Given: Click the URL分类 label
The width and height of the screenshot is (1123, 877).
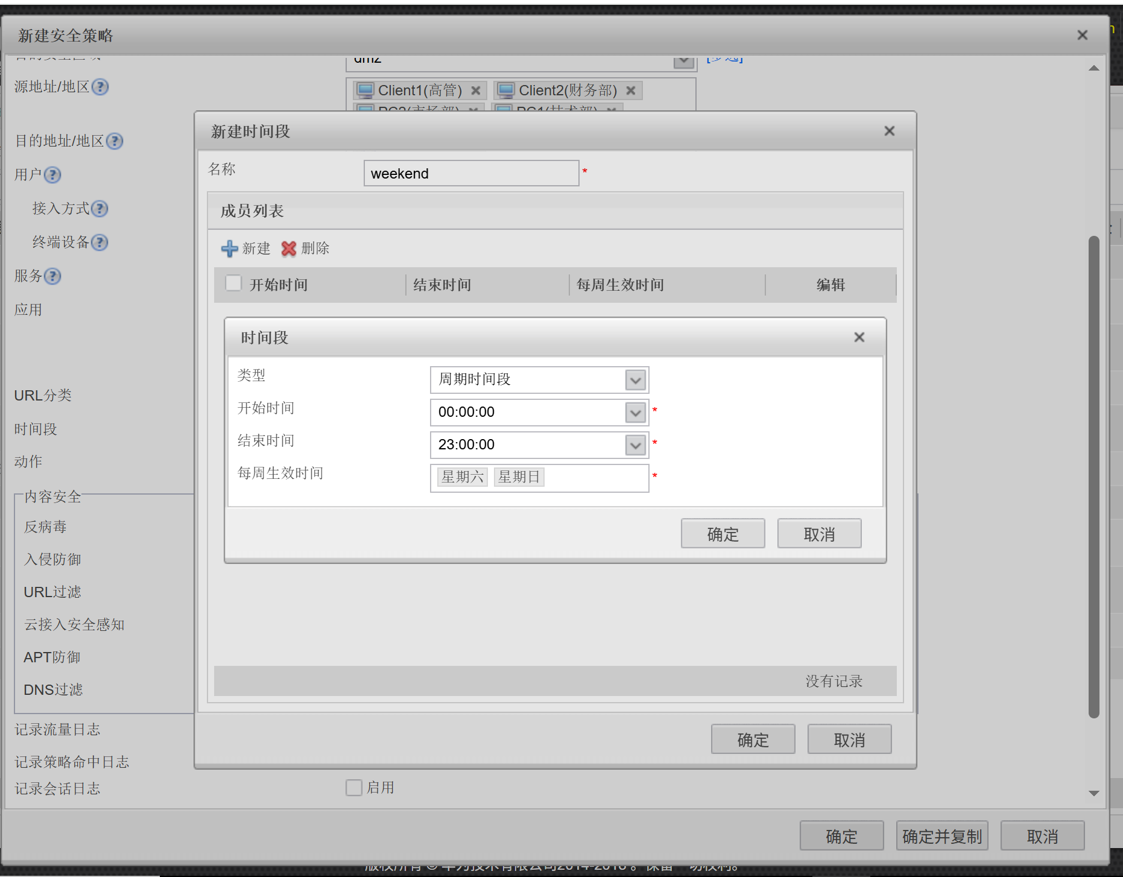Looking at the screenshot, I should click(x=43, y=396).
